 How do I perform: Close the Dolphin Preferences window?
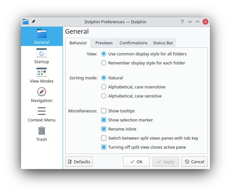(205, 22)
